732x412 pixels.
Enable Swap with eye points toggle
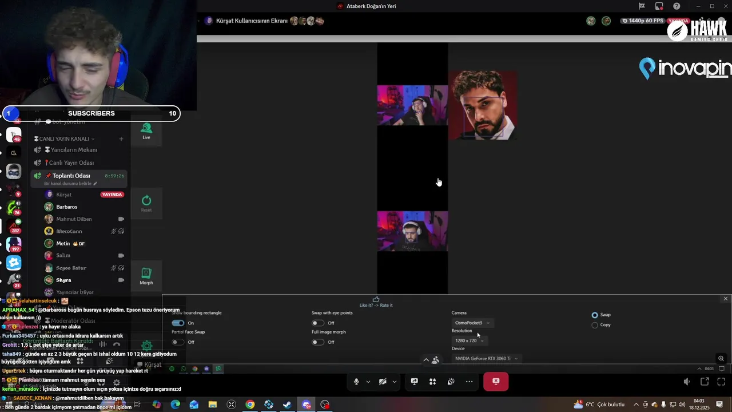coord(318,323)
